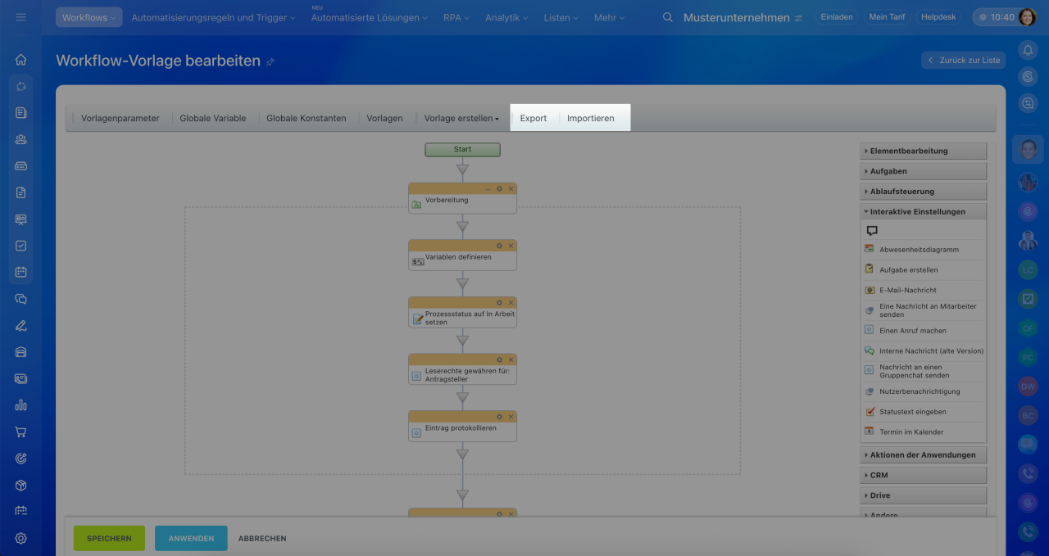Open Automatisierungsregeln und Trigger dropdown
Screen dimensions: 1049x556
pyautogui.click(x=213, y=17)
